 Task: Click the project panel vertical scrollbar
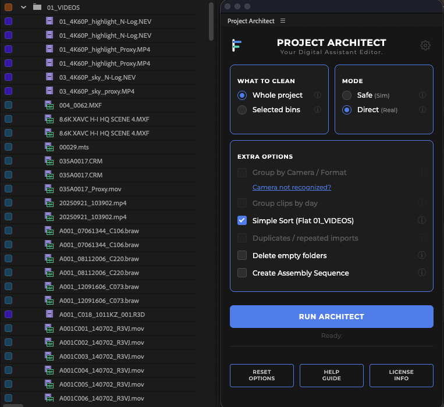[211, 22]
